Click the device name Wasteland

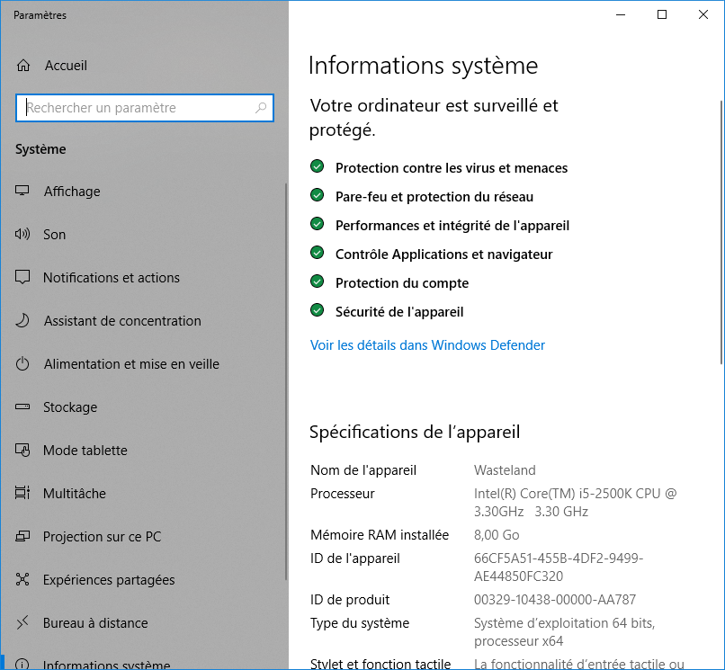coord(505,469)
